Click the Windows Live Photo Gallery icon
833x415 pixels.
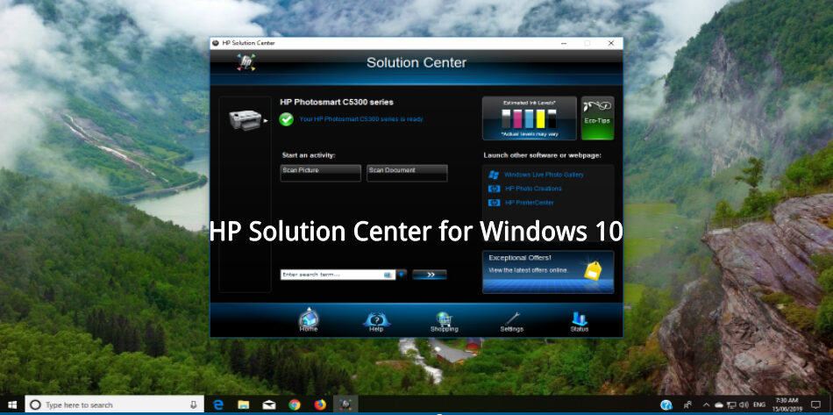[494, 175]
